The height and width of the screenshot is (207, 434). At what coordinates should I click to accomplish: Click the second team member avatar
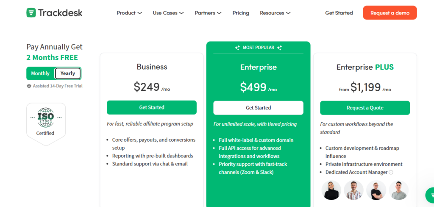(353, 190)
